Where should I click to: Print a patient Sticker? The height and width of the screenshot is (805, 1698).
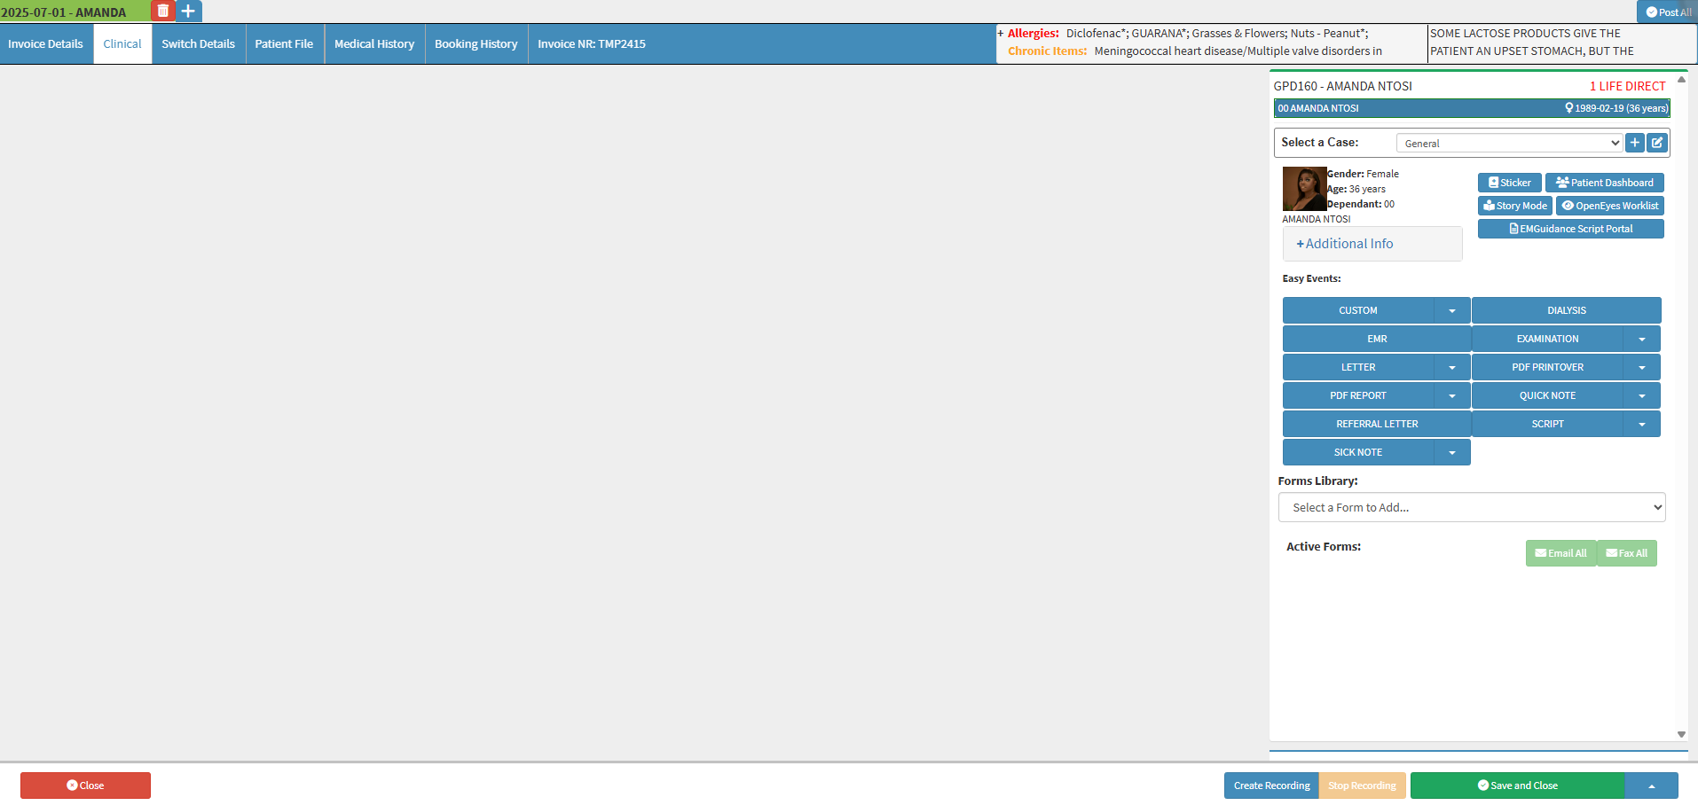click(x=1509, y=183)
